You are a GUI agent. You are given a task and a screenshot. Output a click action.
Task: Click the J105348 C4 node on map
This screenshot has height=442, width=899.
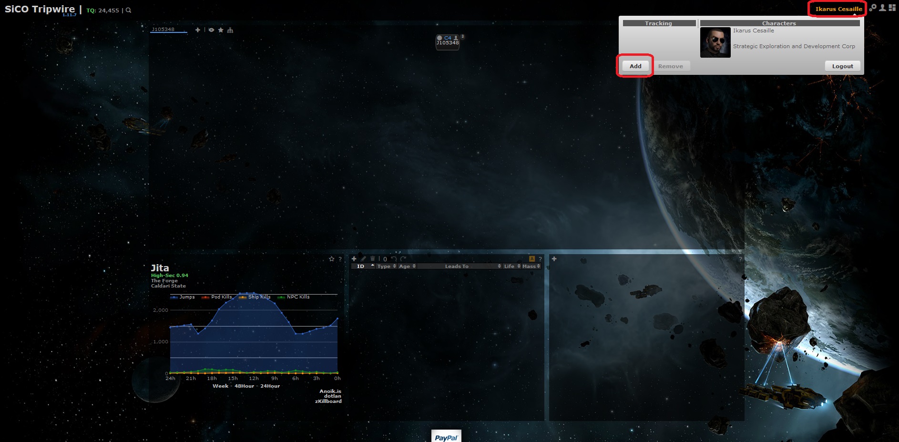[448, 41]
